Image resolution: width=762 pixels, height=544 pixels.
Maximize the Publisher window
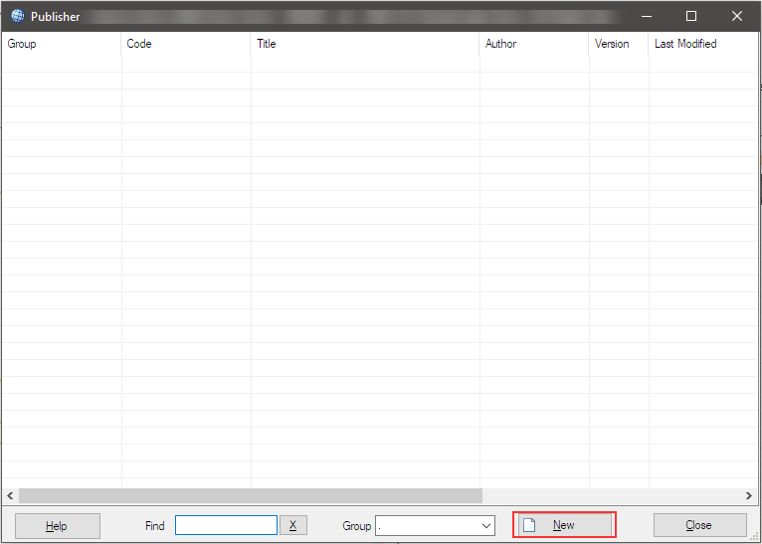pyautogui.click(x=691, y=16)
